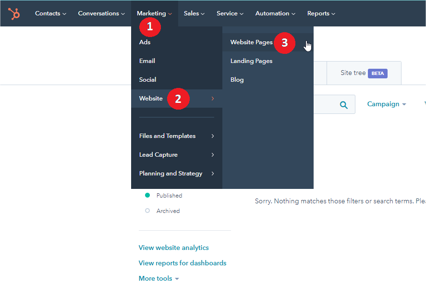The height and width of the screenshot is (286, 426).
Task: Select Email in the Marketing menu
Action: click(147, 61)
